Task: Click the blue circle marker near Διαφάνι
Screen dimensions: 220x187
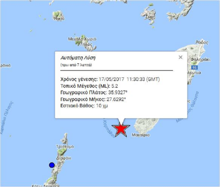Action: tap(52, 165)
